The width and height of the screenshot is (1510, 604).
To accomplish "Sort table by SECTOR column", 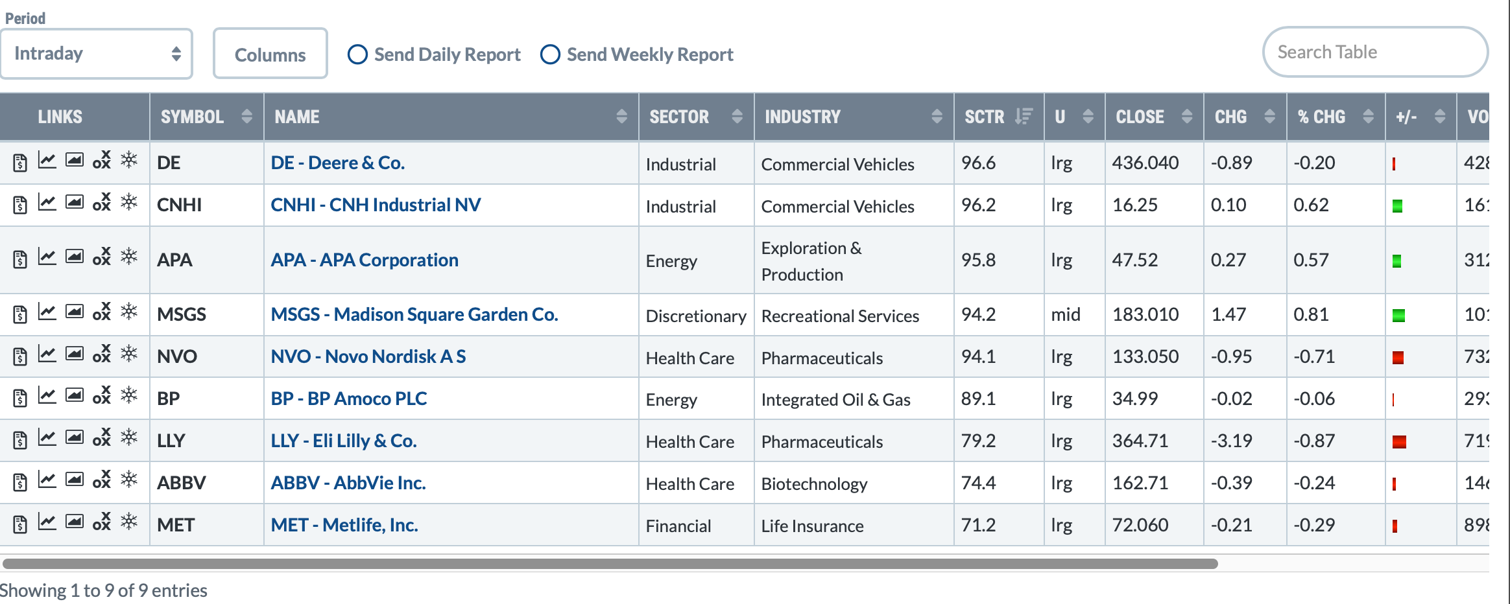I will pos(696,117).
